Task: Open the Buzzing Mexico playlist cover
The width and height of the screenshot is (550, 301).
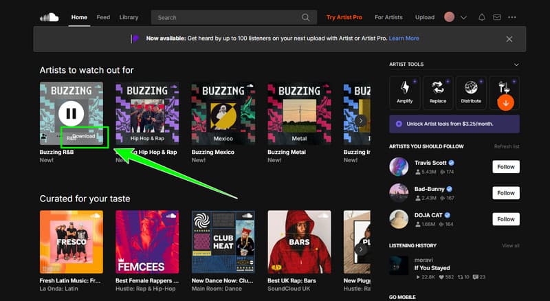Action: point(223,113)
